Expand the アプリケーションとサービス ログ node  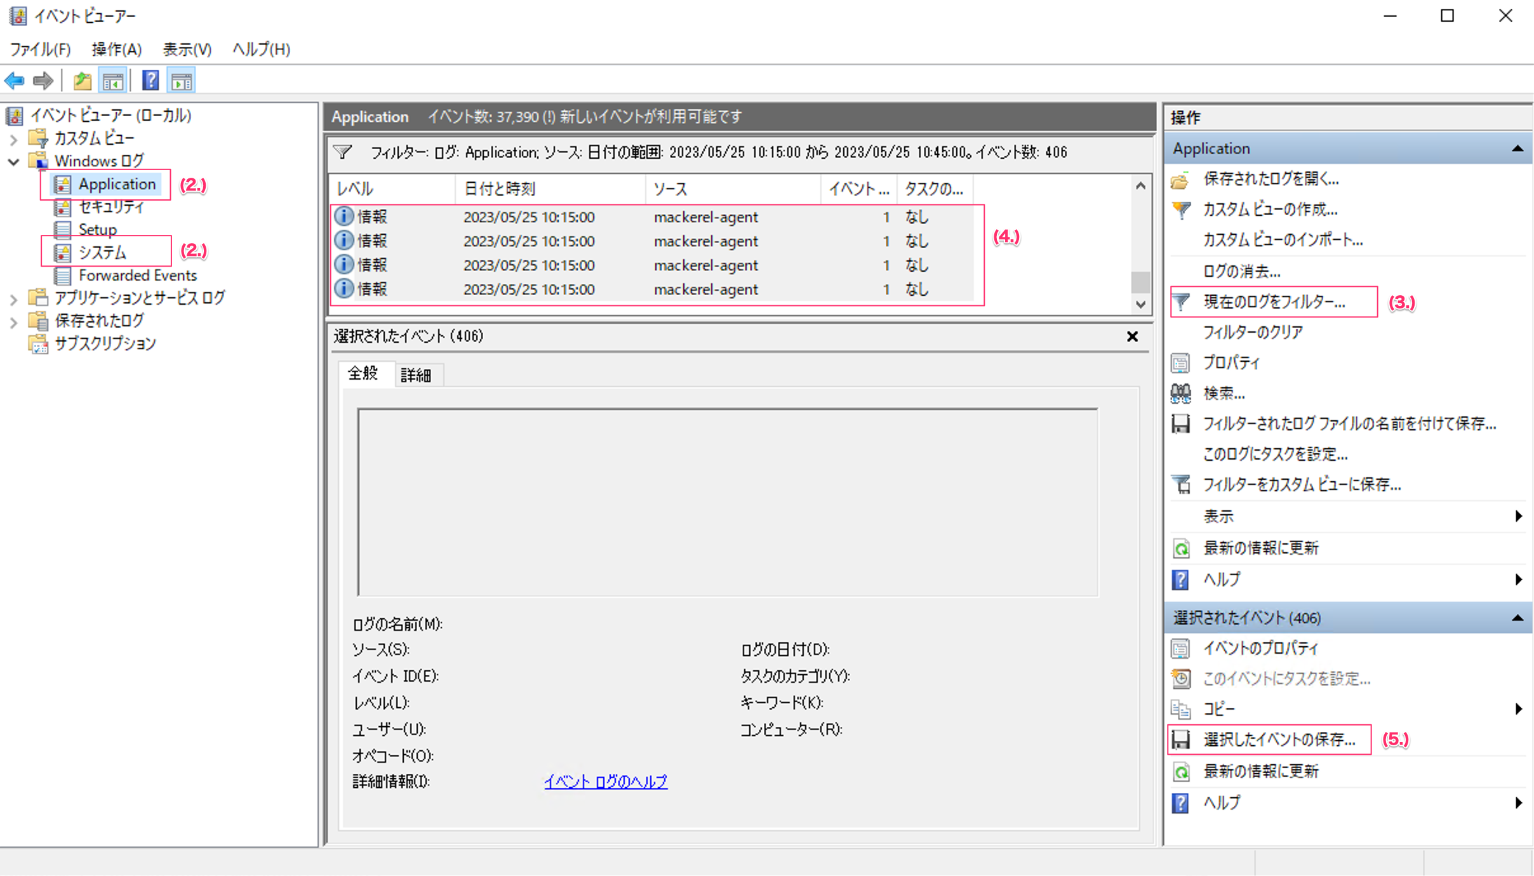[x=13, y=297]
